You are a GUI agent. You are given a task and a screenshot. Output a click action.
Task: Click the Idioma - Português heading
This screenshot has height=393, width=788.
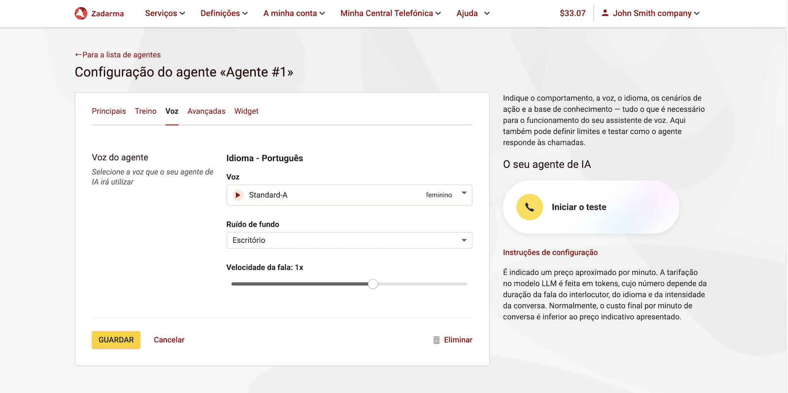(264, 158)
